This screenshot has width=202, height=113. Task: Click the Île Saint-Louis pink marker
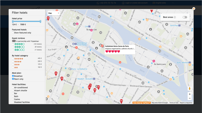pyautogui.click(x=154, y=61)
